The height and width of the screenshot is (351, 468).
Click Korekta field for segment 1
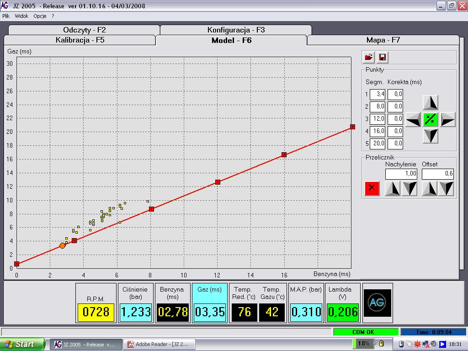395,94
